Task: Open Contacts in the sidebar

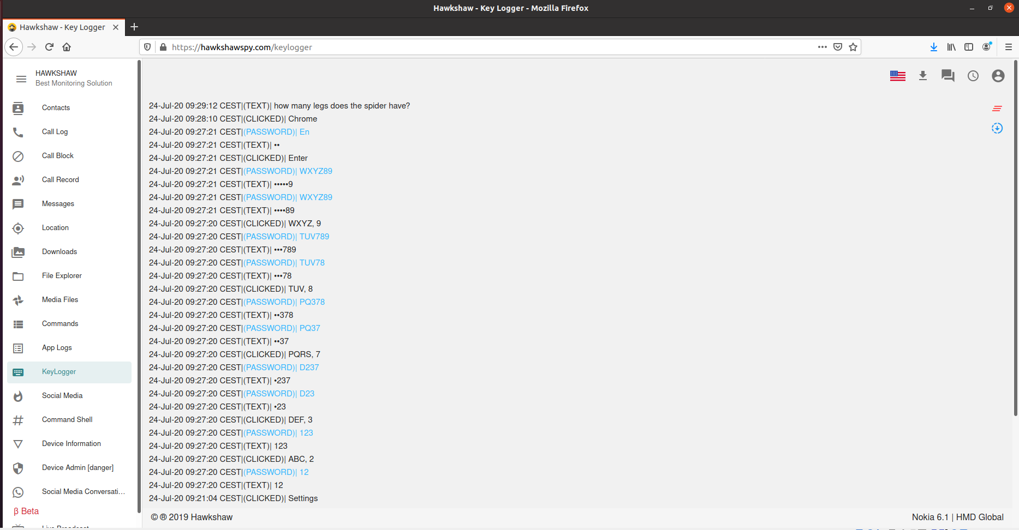Action: pos(69,108)
